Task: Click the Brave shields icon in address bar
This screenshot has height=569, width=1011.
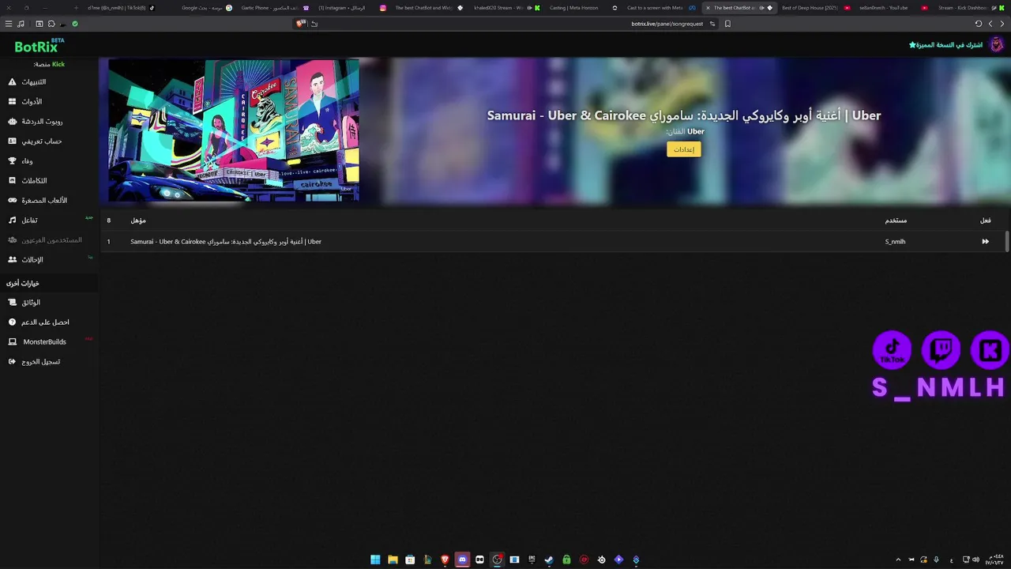Action: coord(300,24)
